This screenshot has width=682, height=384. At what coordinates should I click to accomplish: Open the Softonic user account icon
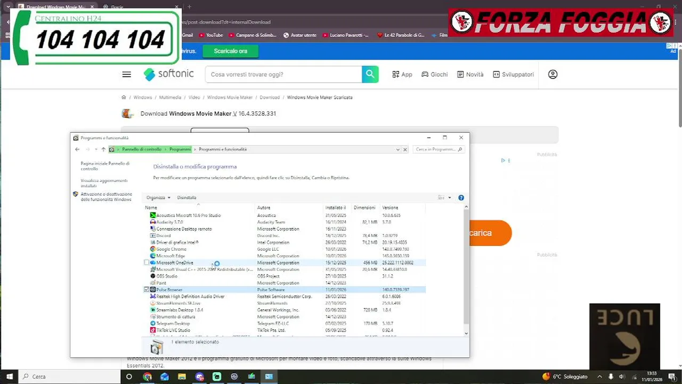click(553, 74)
